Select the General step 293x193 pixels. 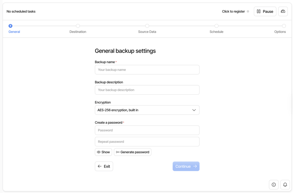14,29
